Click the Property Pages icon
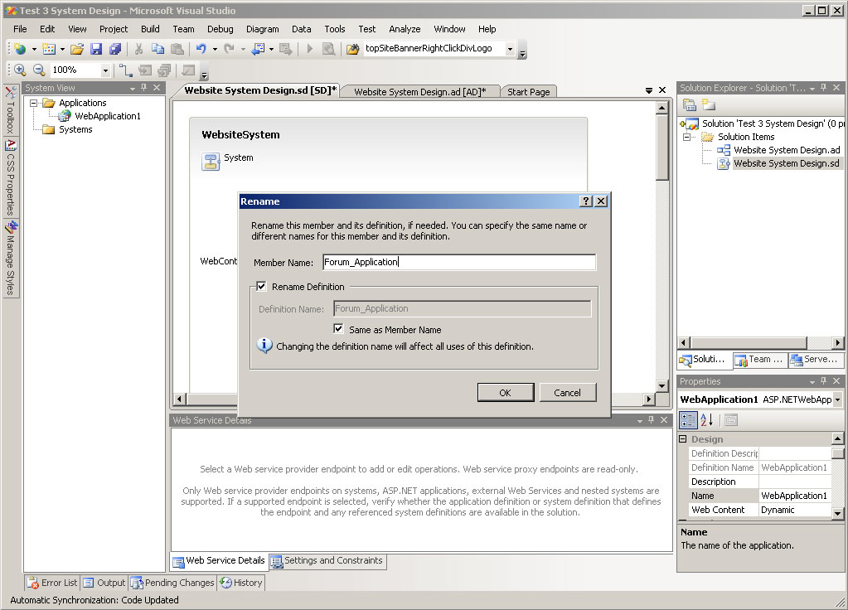 pos(731,420)
